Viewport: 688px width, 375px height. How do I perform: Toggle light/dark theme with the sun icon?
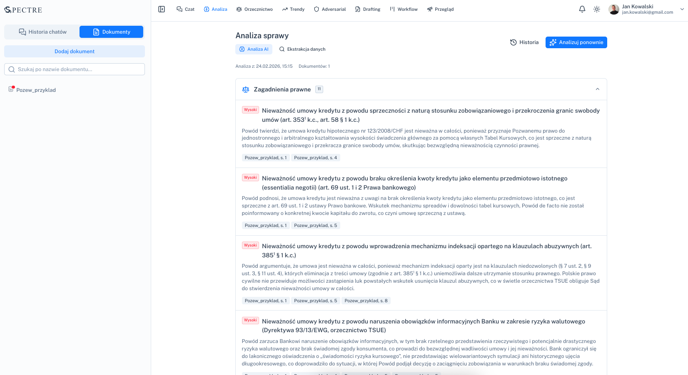(x=597, y=9)
